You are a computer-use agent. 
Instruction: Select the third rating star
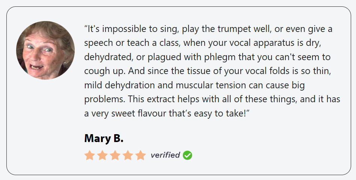click(x=115, y=156)
